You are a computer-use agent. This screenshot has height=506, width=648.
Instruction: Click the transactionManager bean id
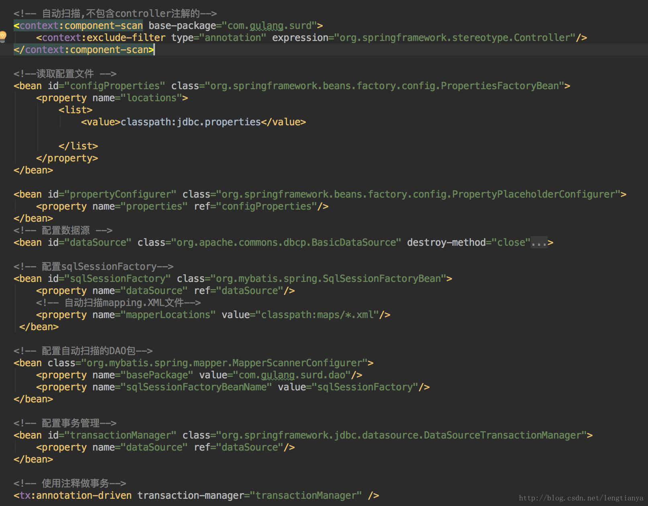point(120,435)
